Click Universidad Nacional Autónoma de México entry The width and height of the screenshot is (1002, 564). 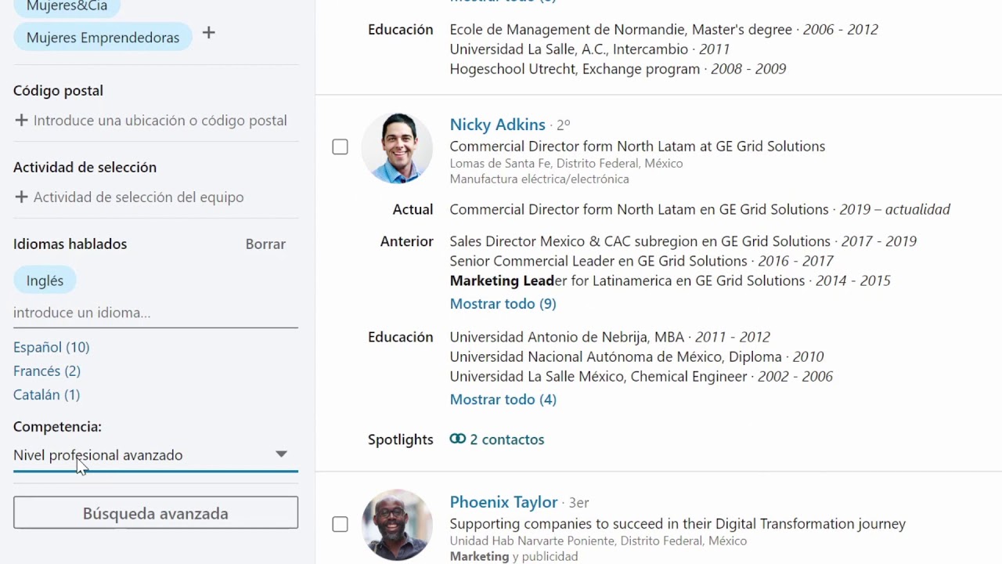click(636, 356)
